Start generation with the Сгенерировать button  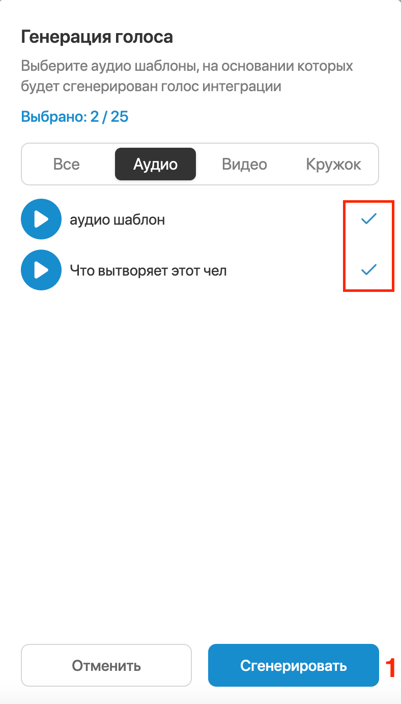point(294,665)
